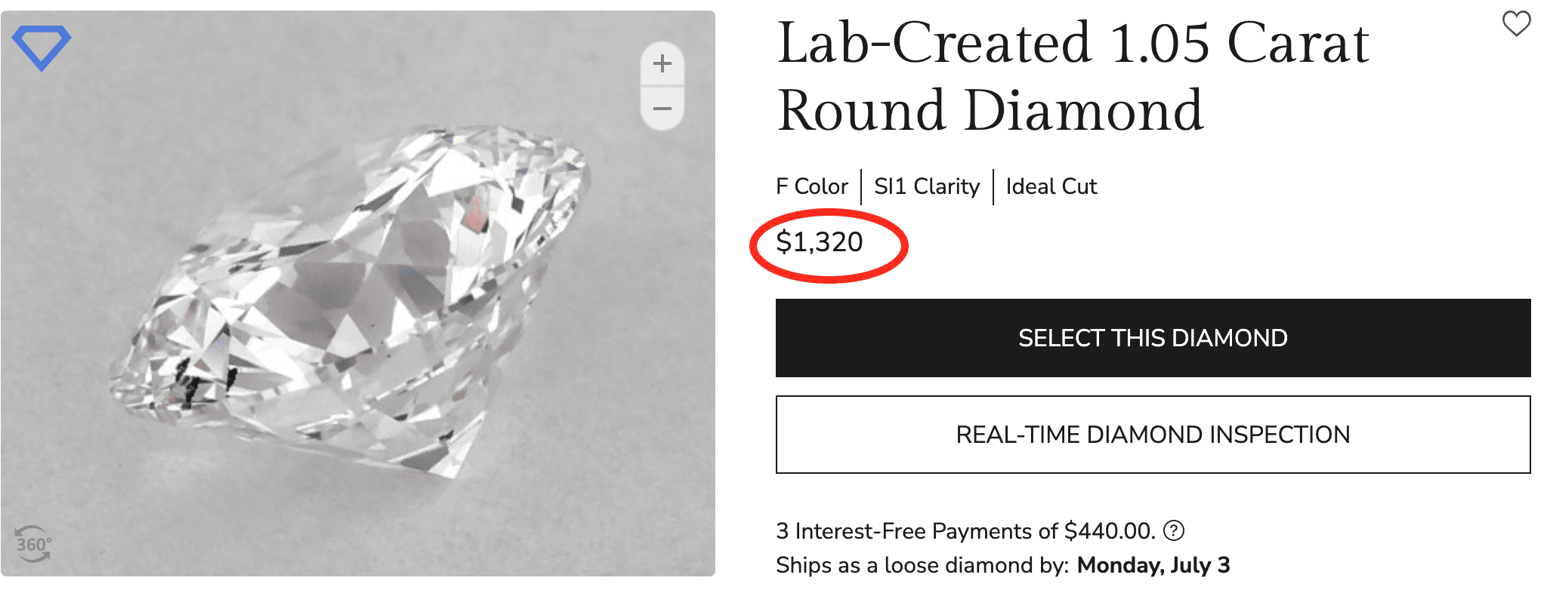The height and width of the screenshot is (590, 1547).
Task: Open Real-Time Diamond Inspection
Action: click(1153, 435)
